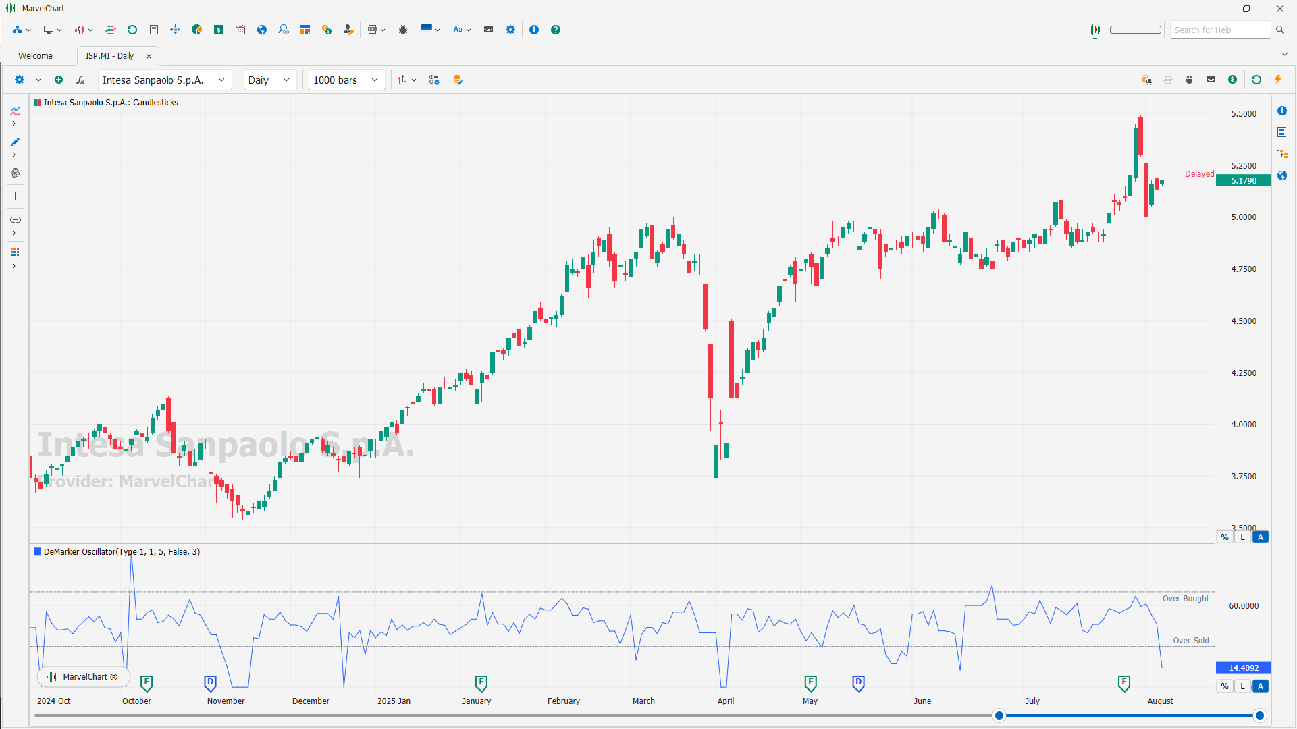Viewport: 1297px width, 729px height.
Task: Open the 1000 bars dropdown
Action: coord(346,80)
